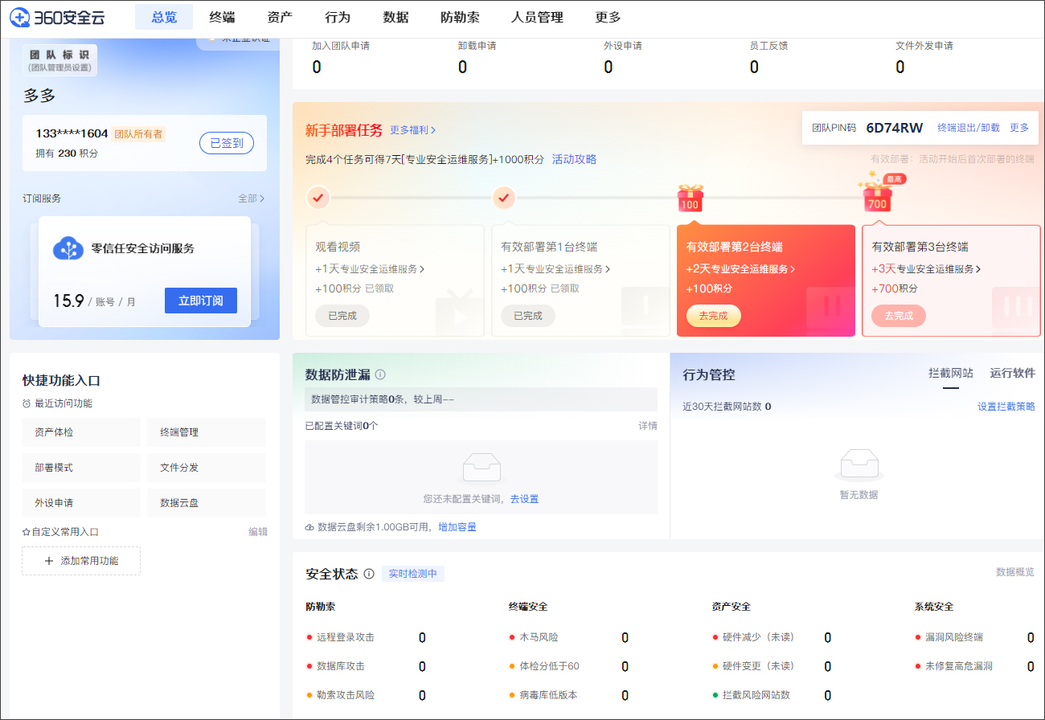Open 数据概览 link

coord(1015,572)
